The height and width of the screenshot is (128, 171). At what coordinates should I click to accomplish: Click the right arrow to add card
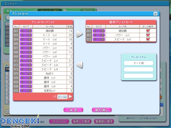pyautogui.click(x=80, y=34)
